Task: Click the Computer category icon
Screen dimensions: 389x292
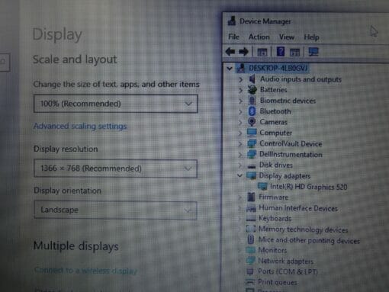Action: [252, 133]
